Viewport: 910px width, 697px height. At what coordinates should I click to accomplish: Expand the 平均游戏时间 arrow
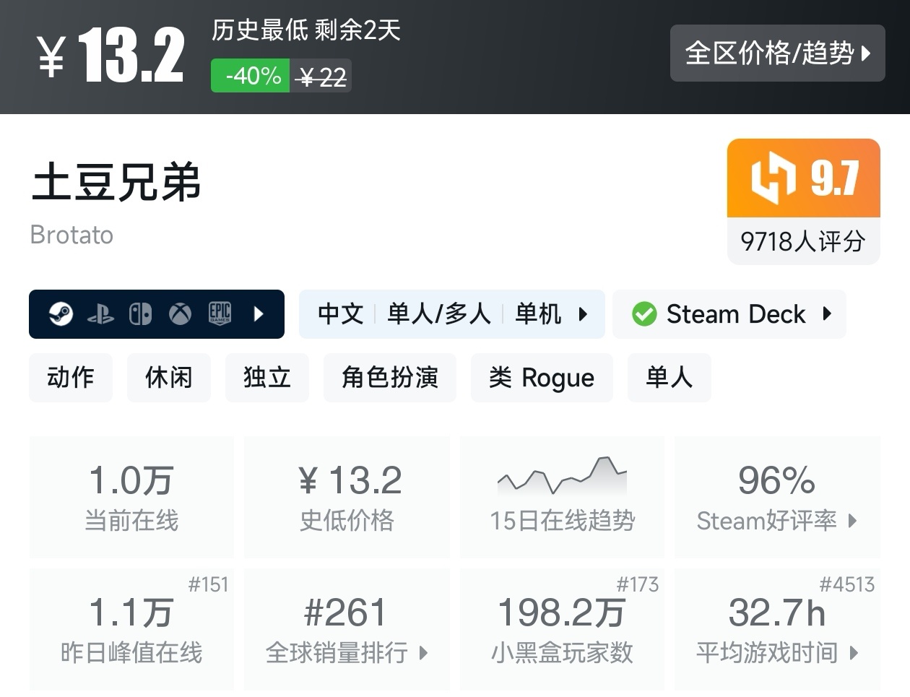click(x=854, y=653)
